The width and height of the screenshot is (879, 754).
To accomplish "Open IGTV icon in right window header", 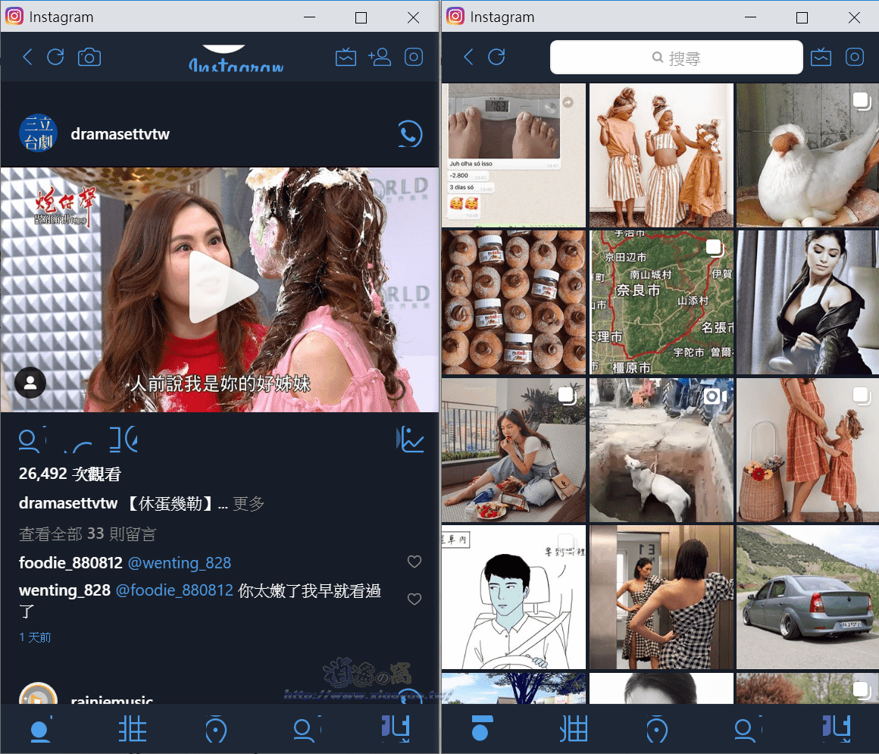I will pos(821,57).
